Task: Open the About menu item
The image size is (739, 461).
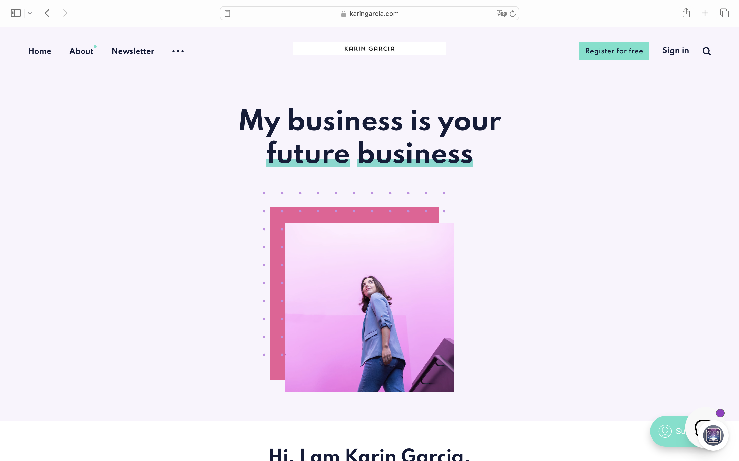Action: [81, 51]
